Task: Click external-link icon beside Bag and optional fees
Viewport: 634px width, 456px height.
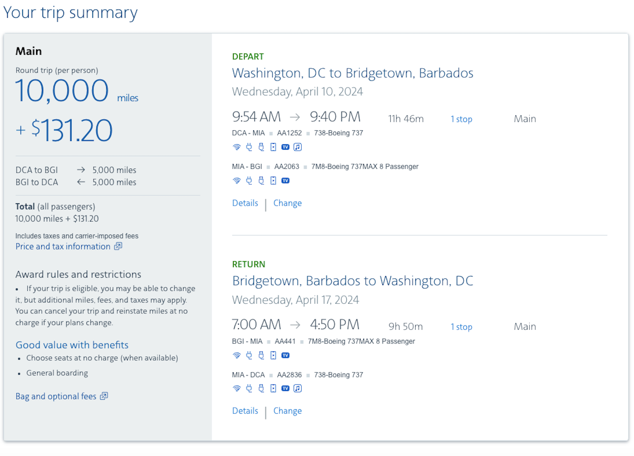Action: (x=104, y=396)
